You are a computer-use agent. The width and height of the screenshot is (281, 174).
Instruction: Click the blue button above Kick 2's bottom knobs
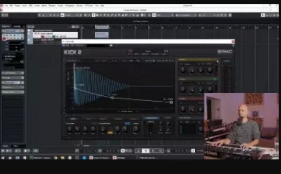127,123
